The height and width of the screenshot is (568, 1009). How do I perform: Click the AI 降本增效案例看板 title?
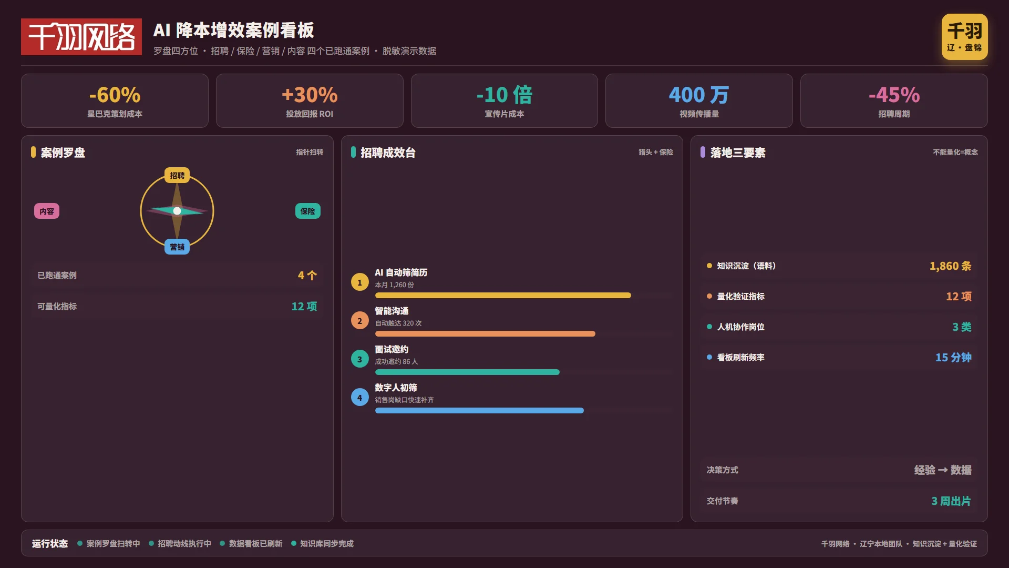pos(234,30)
